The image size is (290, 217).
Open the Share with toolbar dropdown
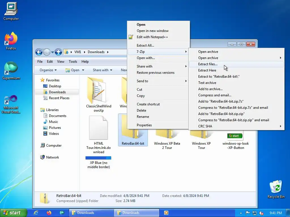pos(103,70)
